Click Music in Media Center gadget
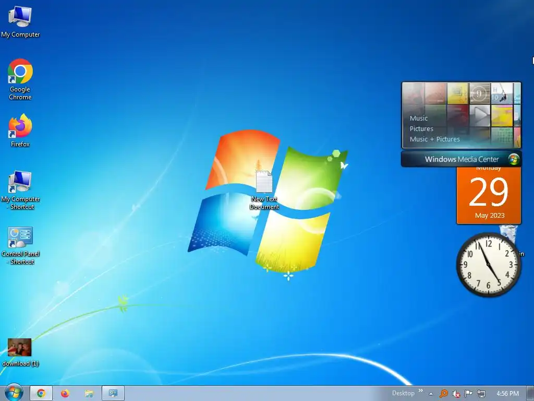Screen dimensions: 534x401 (419, 119)
